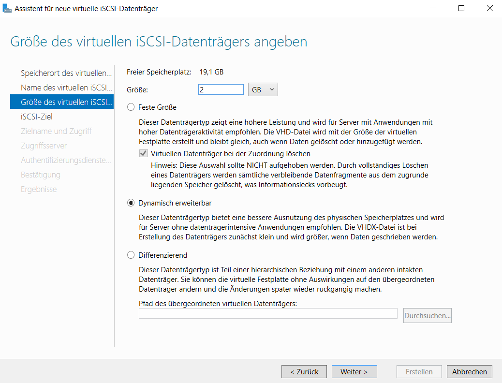
Task: Select the Feste Größe option
Action: point(131,107)
